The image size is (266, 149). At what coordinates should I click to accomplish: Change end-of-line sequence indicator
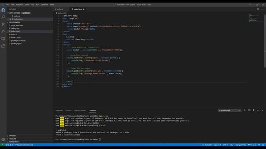point(232,145)
